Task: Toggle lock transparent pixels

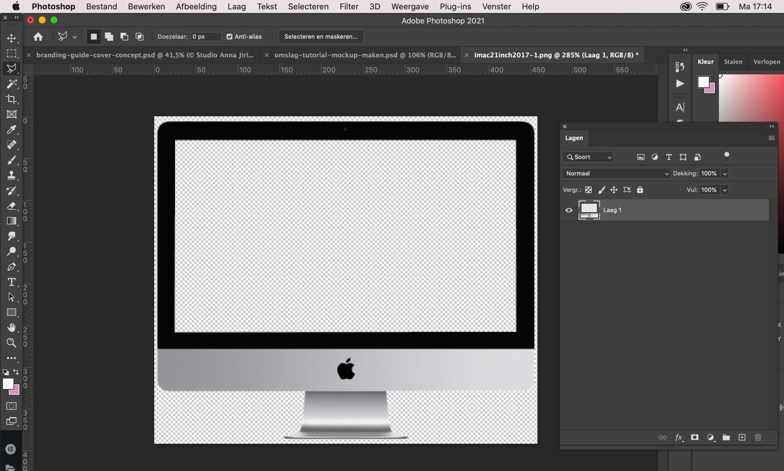Action: 588,190
